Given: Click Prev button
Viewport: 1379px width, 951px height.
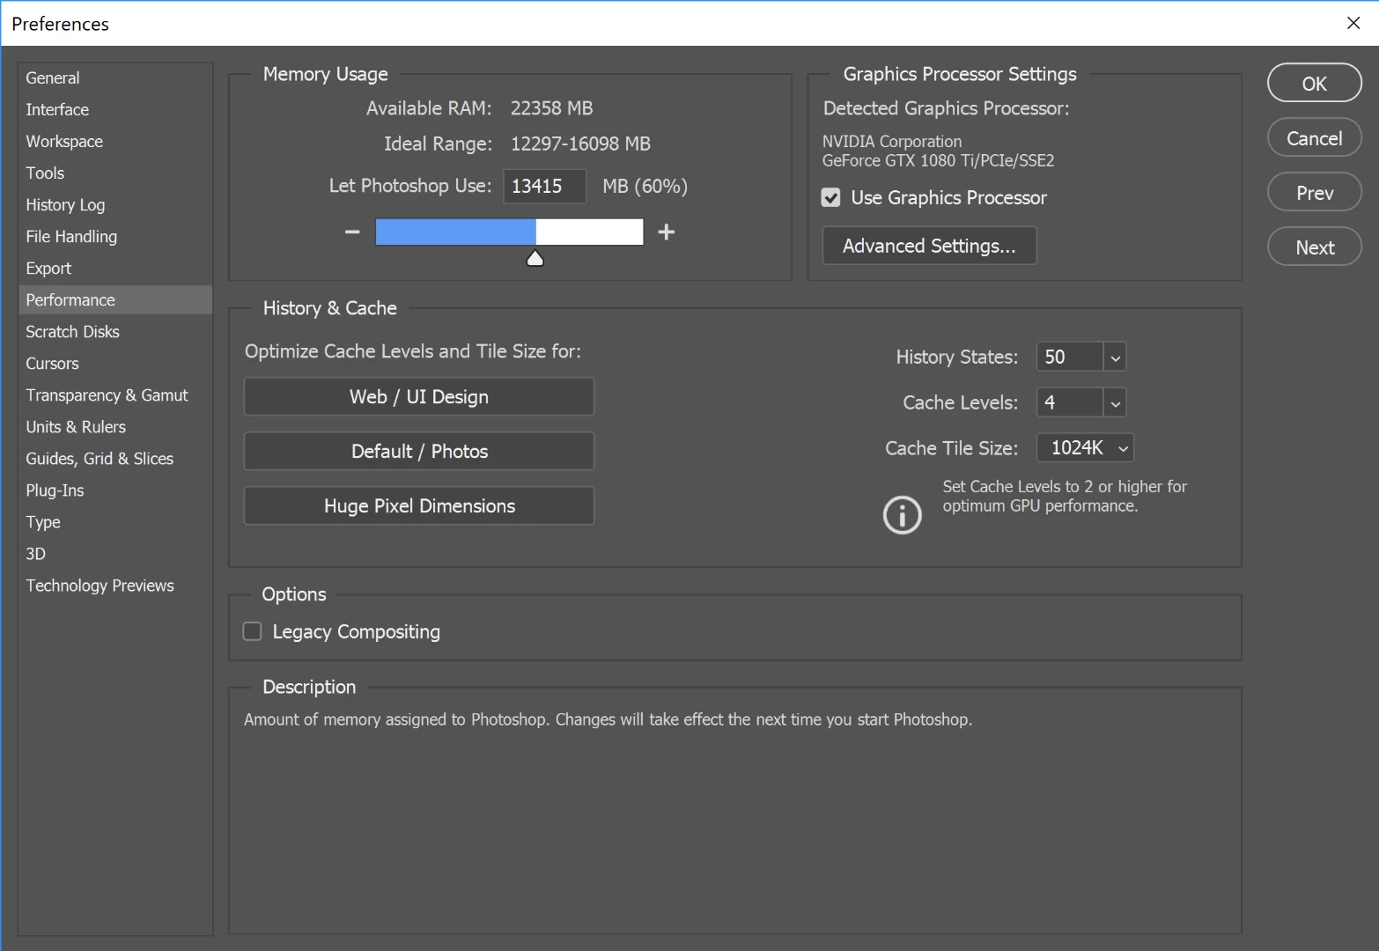Looking at the screenshot, I should point(1314,192).
